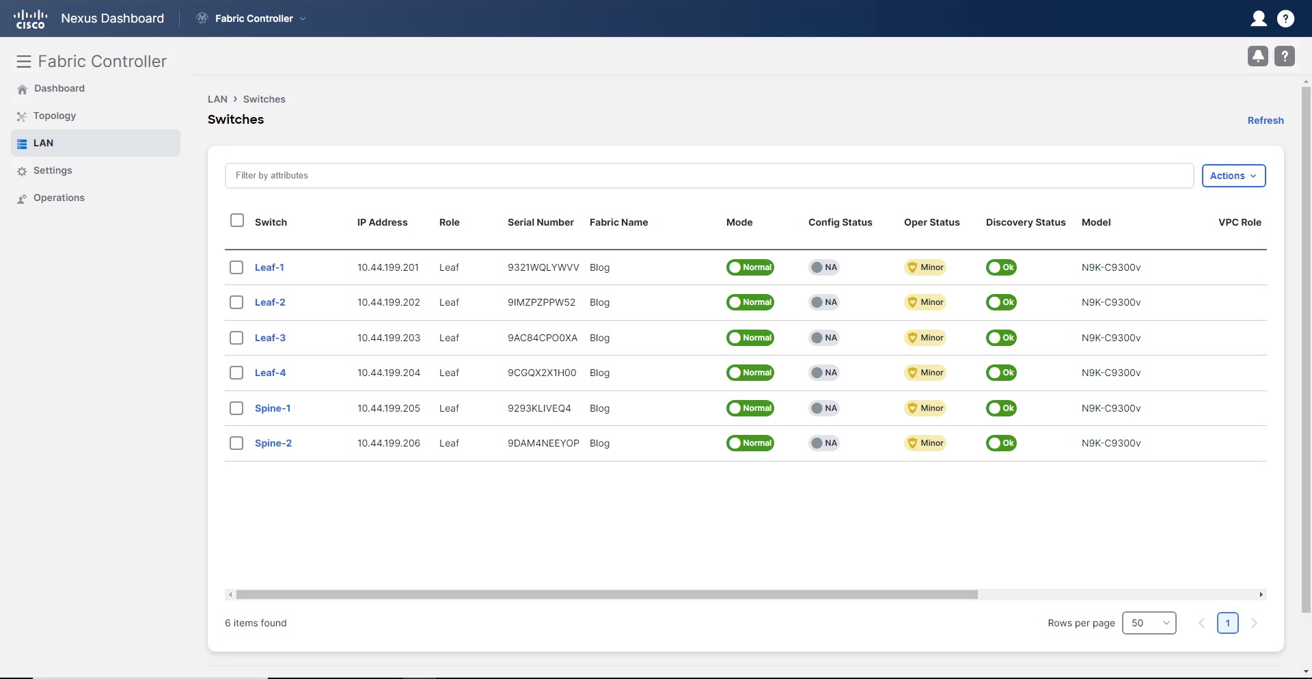Screen dimensions: 1312x679
Task: Click the Dashboard home icon
Action: [22, 89]
